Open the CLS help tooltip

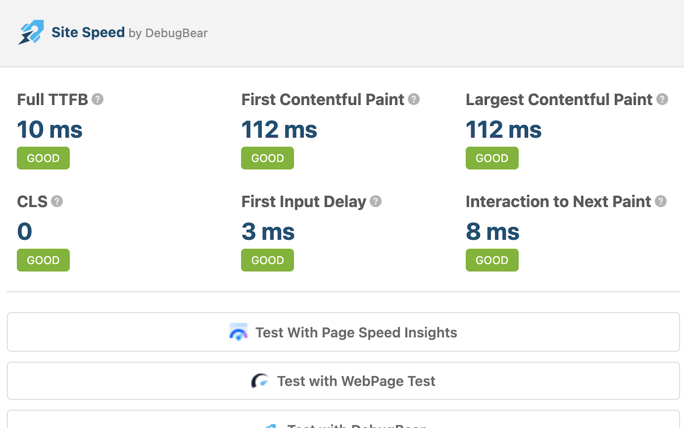pos(56,202)
